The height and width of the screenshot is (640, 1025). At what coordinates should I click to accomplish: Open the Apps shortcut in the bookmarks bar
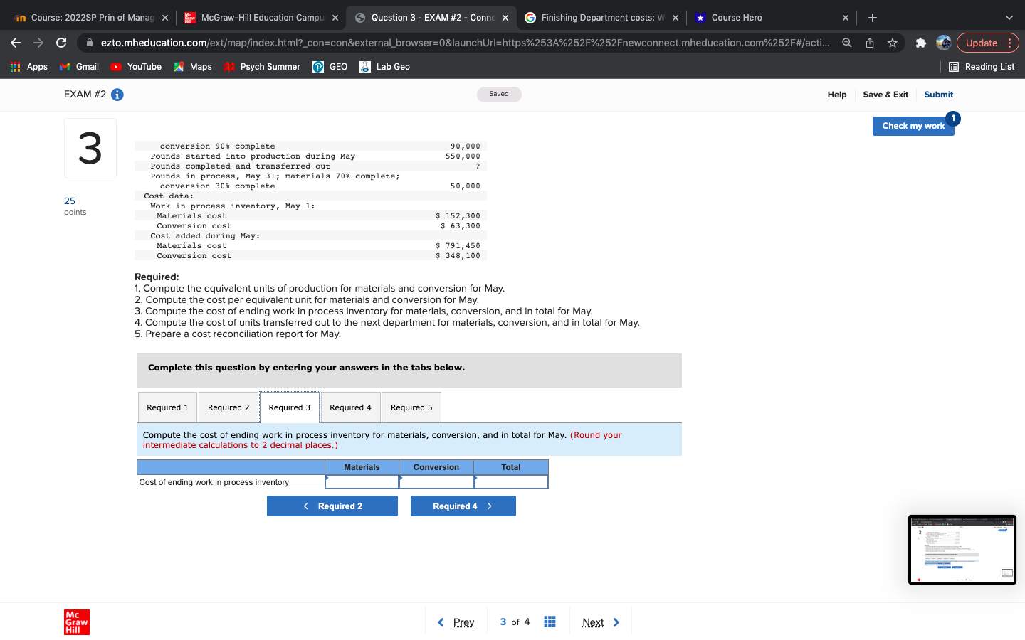point(29,66)
